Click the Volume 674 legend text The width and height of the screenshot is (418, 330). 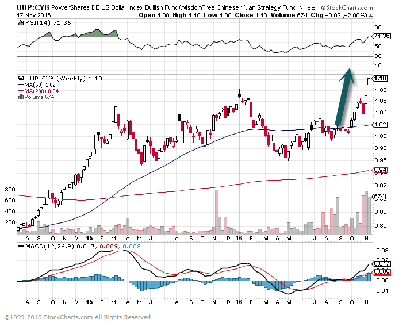click(x=39, y=97)
